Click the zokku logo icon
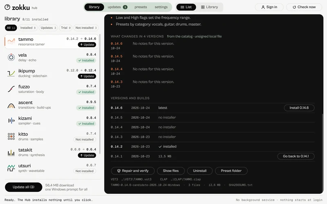The width and height of the screenshot is (327, 204). coord(7,7)
